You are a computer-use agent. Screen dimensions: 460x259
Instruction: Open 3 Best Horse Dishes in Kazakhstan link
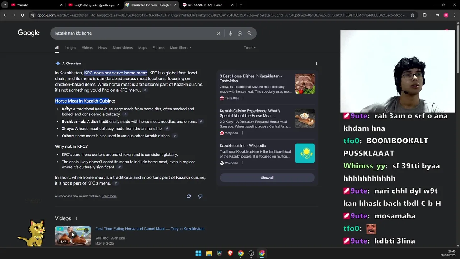251,78
